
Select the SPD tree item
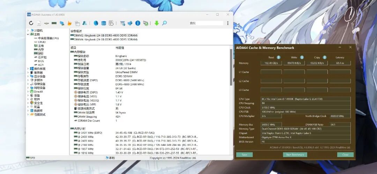click(38, 54)
